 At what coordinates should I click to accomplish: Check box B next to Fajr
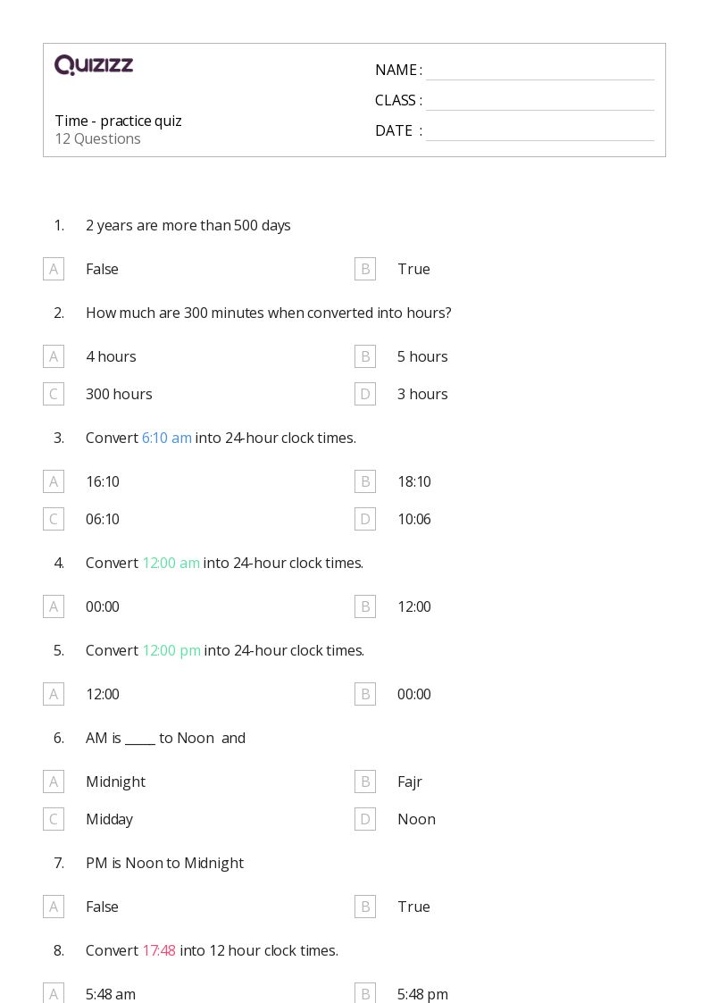point(365,782)
